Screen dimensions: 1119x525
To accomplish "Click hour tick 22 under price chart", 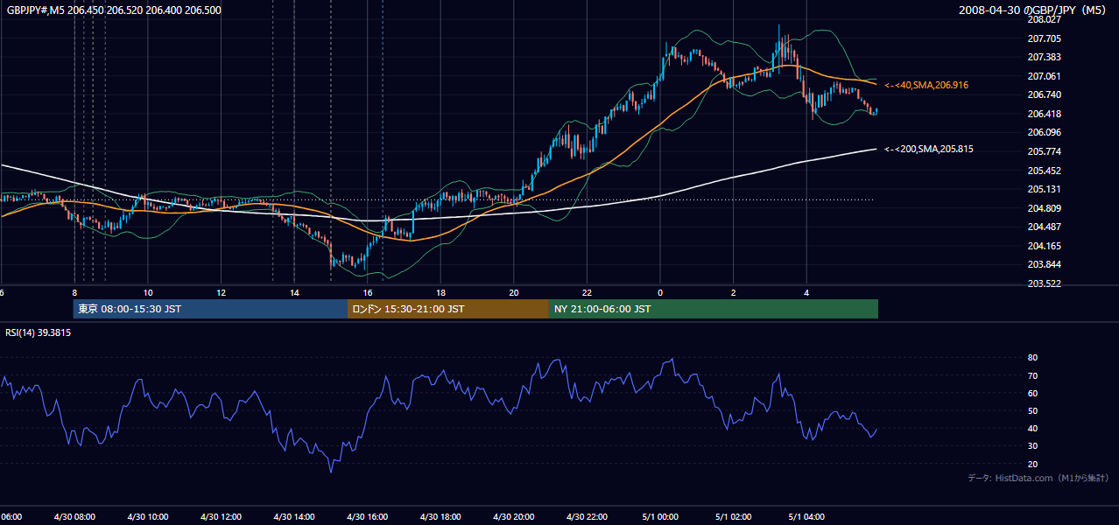I will 587,292.
